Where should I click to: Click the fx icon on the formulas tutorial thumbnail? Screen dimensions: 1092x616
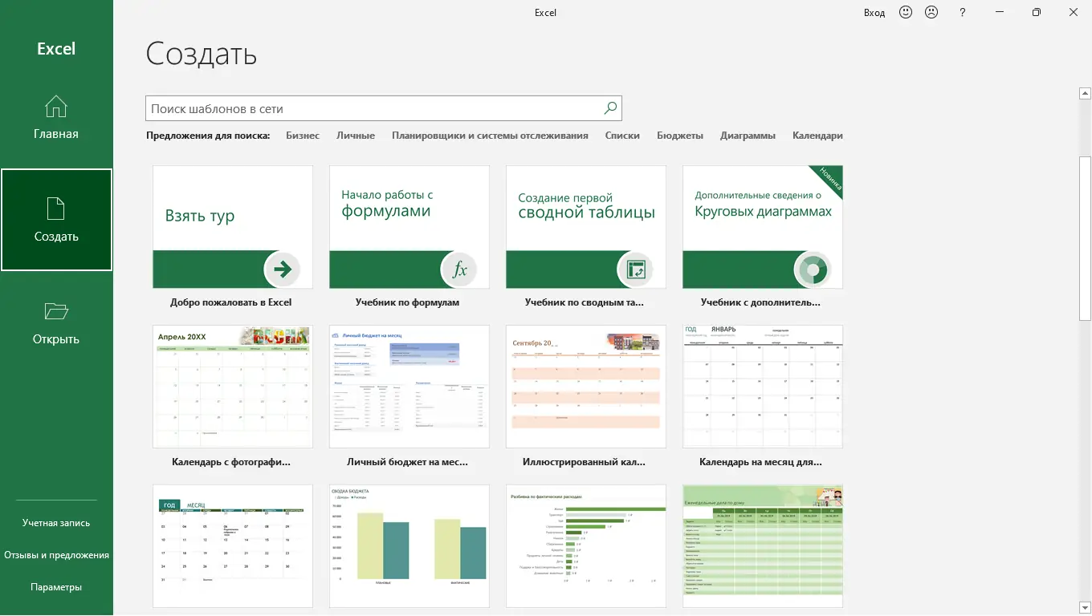pos(458,269)
